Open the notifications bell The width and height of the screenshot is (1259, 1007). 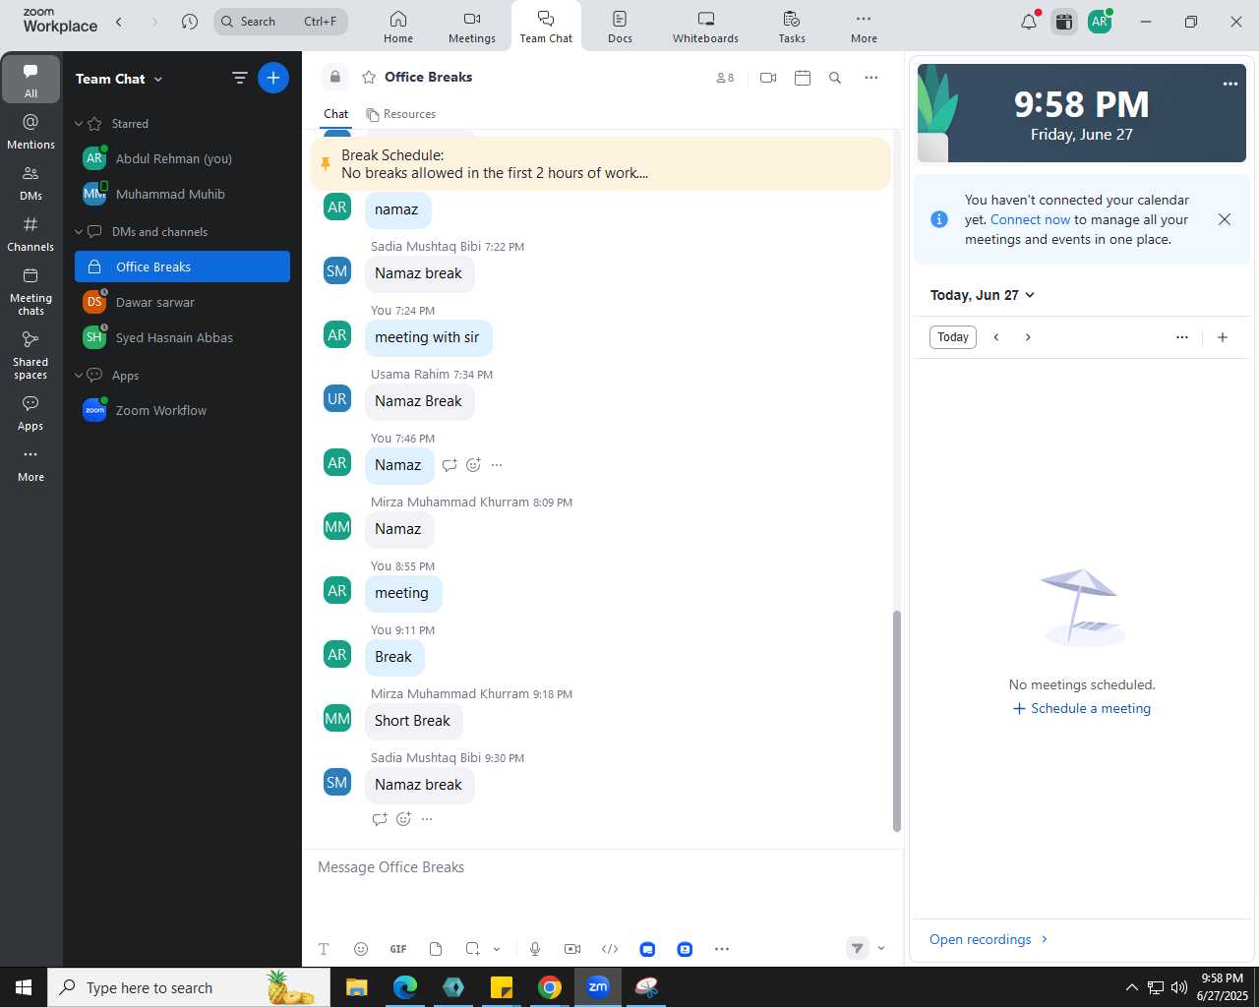1029,22
